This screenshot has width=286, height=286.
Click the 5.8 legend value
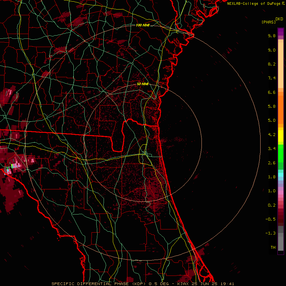click(272, 106)
